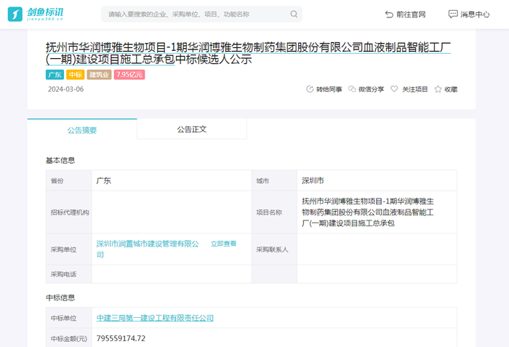Click the 深圳市 city cell
Image resolution: width=509 pixels, height=347 pixels.
click(313, 180)
